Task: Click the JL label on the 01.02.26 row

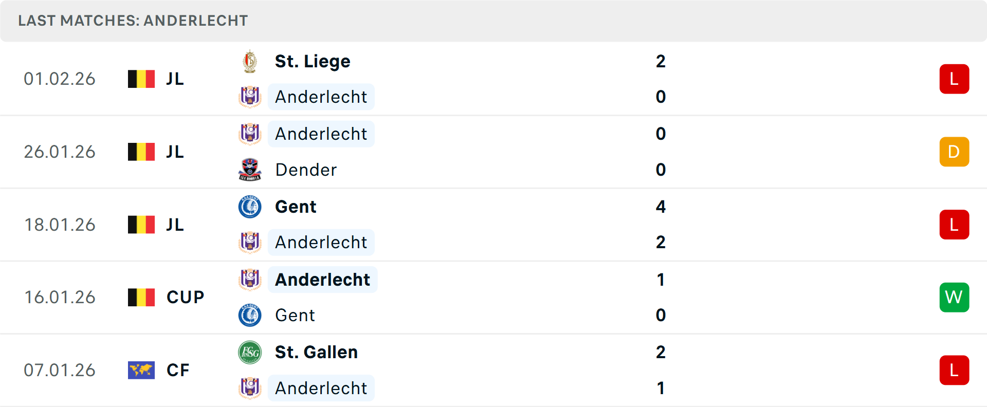Action: [x=175, y=79]
